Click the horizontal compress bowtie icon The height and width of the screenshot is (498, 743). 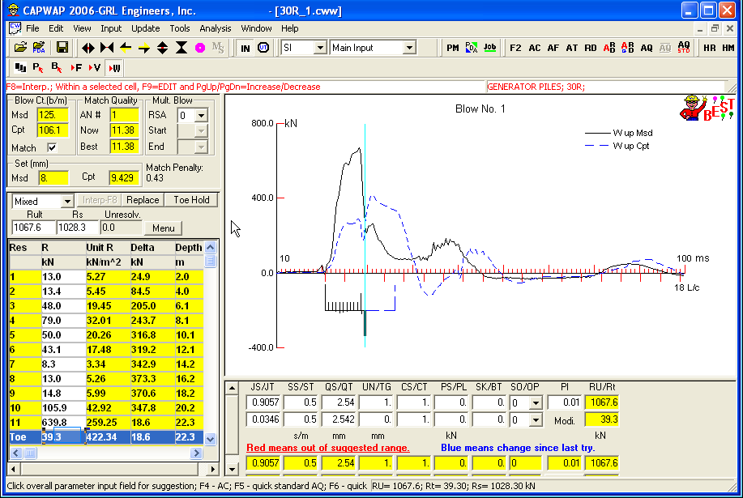coord(107,48)
